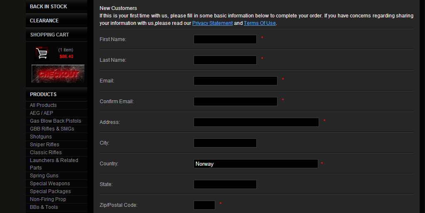The width and height of the screenshot is (425, 213).
Task: Click the Zip/Postal Code field
Action: point(204,205)
